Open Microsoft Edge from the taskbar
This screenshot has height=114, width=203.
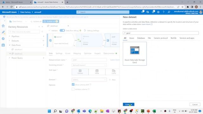90,111
